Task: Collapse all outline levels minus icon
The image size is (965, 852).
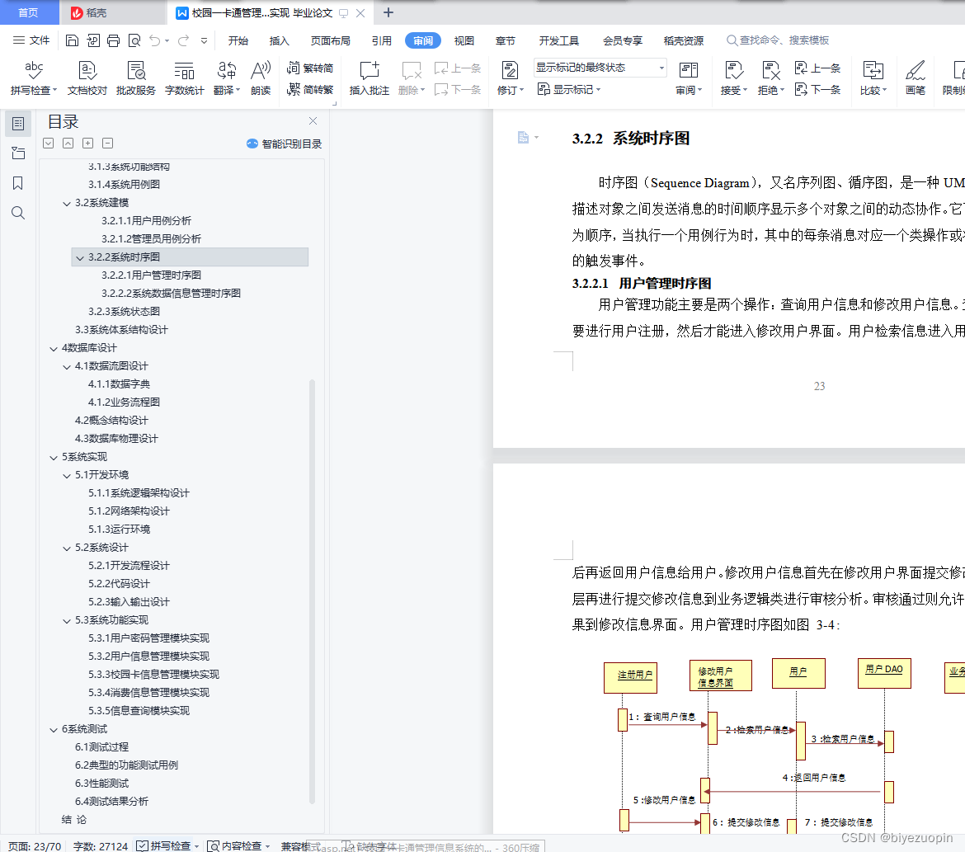Action: pyautogui.click(x=108, y=144)
